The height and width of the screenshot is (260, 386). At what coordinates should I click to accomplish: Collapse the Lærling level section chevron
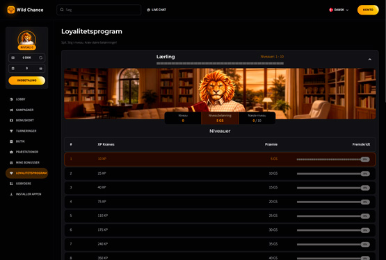[370, 60]
